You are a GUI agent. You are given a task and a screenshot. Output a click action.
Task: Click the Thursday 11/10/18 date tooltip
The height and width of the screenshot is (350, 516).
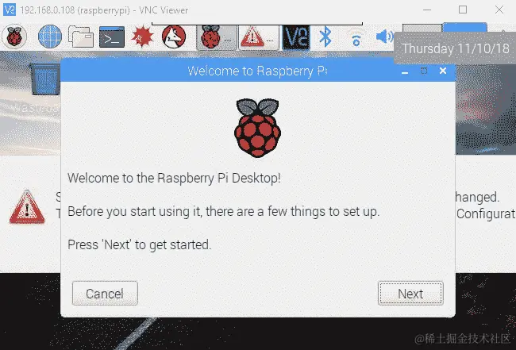pyautogui.click(x=455, y=48)
